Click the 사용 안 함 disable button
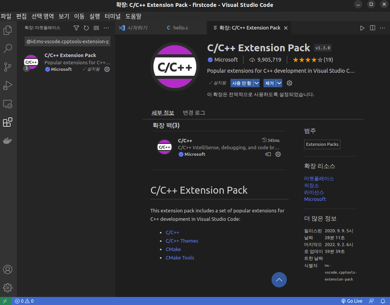 pyautogui.click(x=242, y=83)
